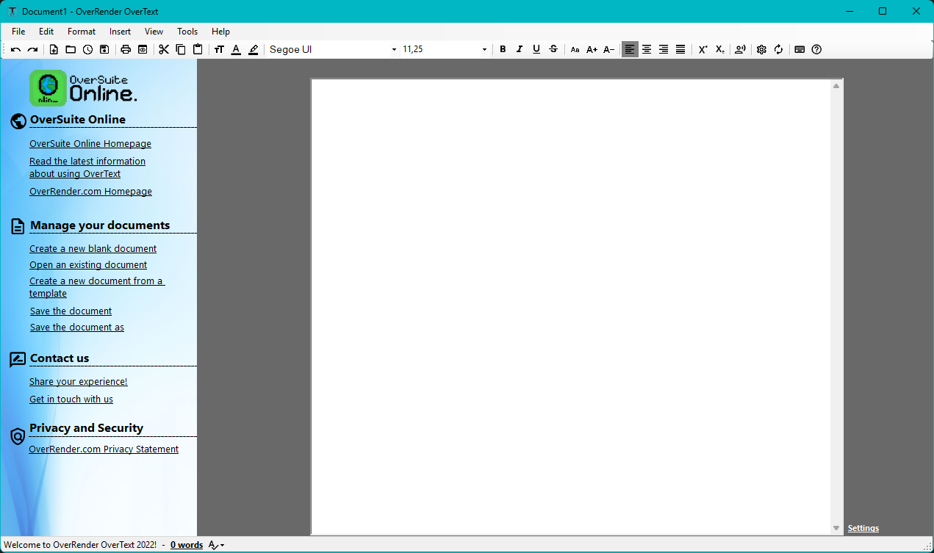Apply superscript formatting icon
The image size is (934, 553).
click(703, 50)
